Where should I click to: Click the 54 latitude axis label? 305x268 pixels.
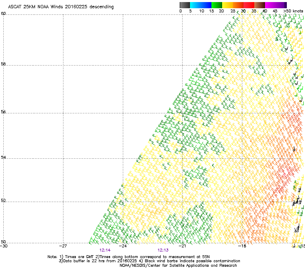[3, 157]
